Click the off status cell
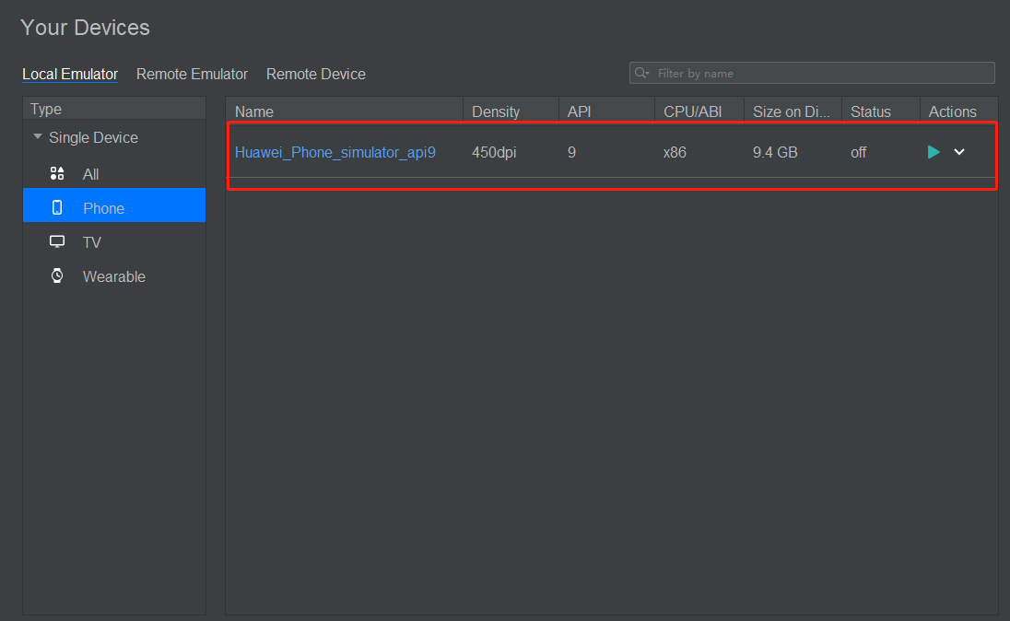This screenshot has width=1010, height=621. tap(858, 152)
